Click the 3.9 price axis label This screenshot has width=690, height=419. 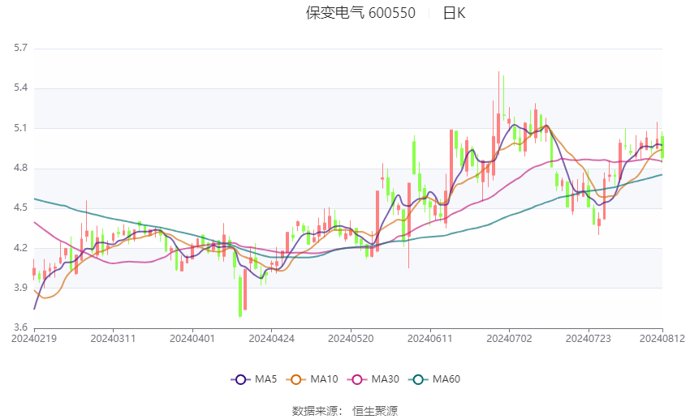pyautogui.click(x=20, y=288)
